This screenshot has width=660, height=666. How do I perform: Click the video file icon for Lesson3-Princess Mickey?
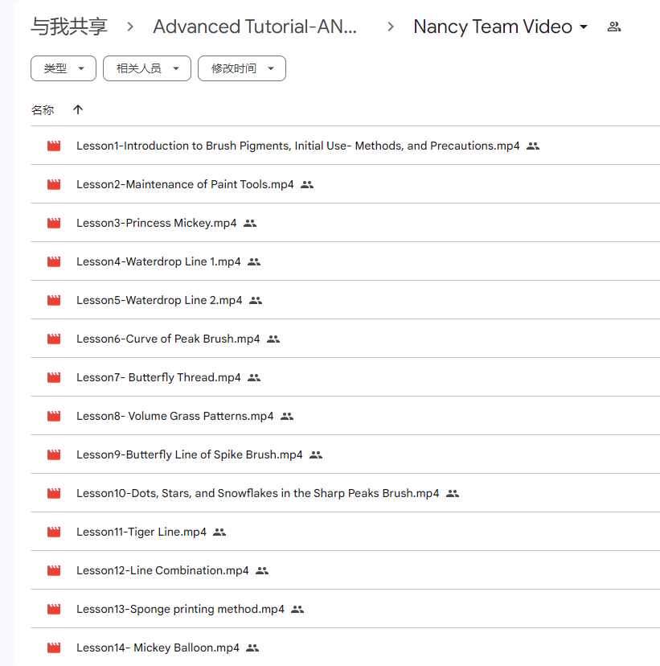[x=54, y=224]
